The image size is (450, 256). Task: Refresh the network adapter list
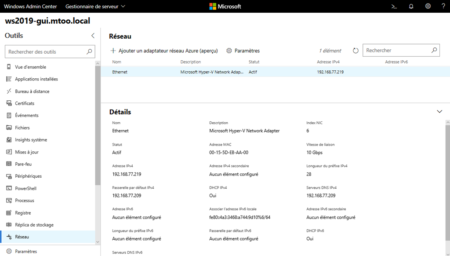point(356,51)
